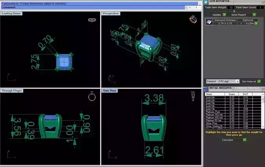Click the Diamond Princess gem name cell
Viewport: 265px width, 167px height.
point(225,20)
